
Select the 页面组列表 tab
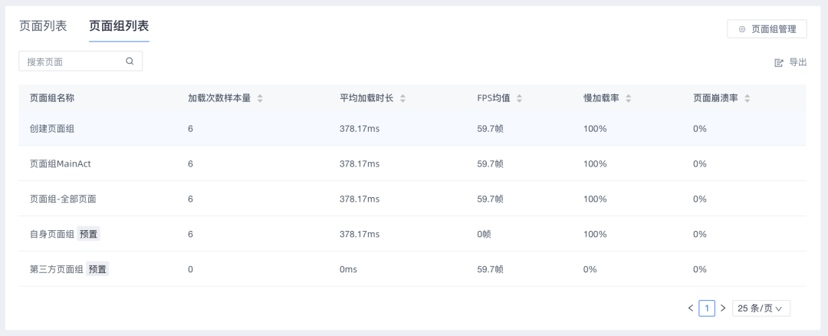pos(119,26)
